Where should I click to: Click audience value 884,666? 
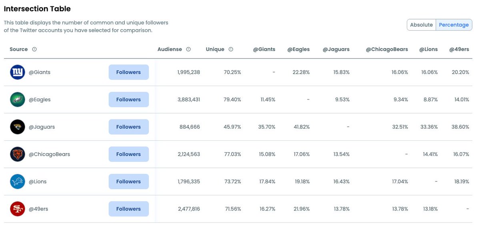(190, 127)
